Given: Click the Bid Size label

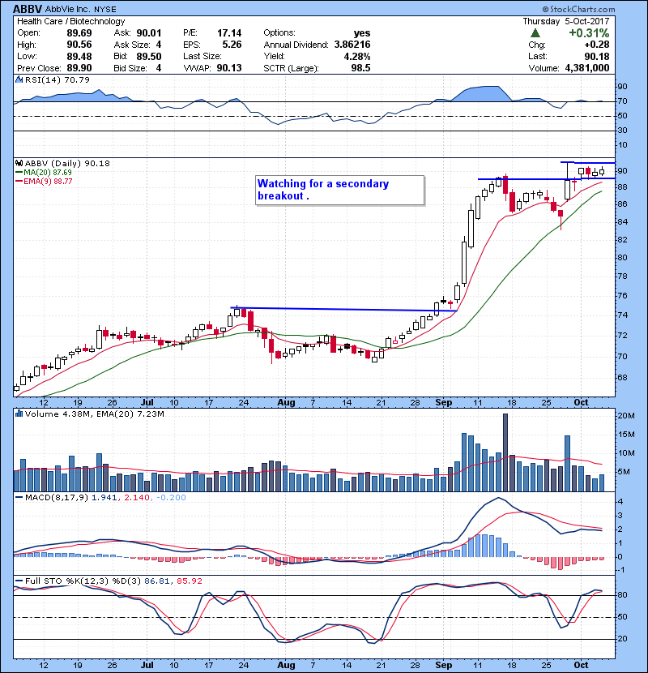Looking at the screenshot, I should click(130, 68).
